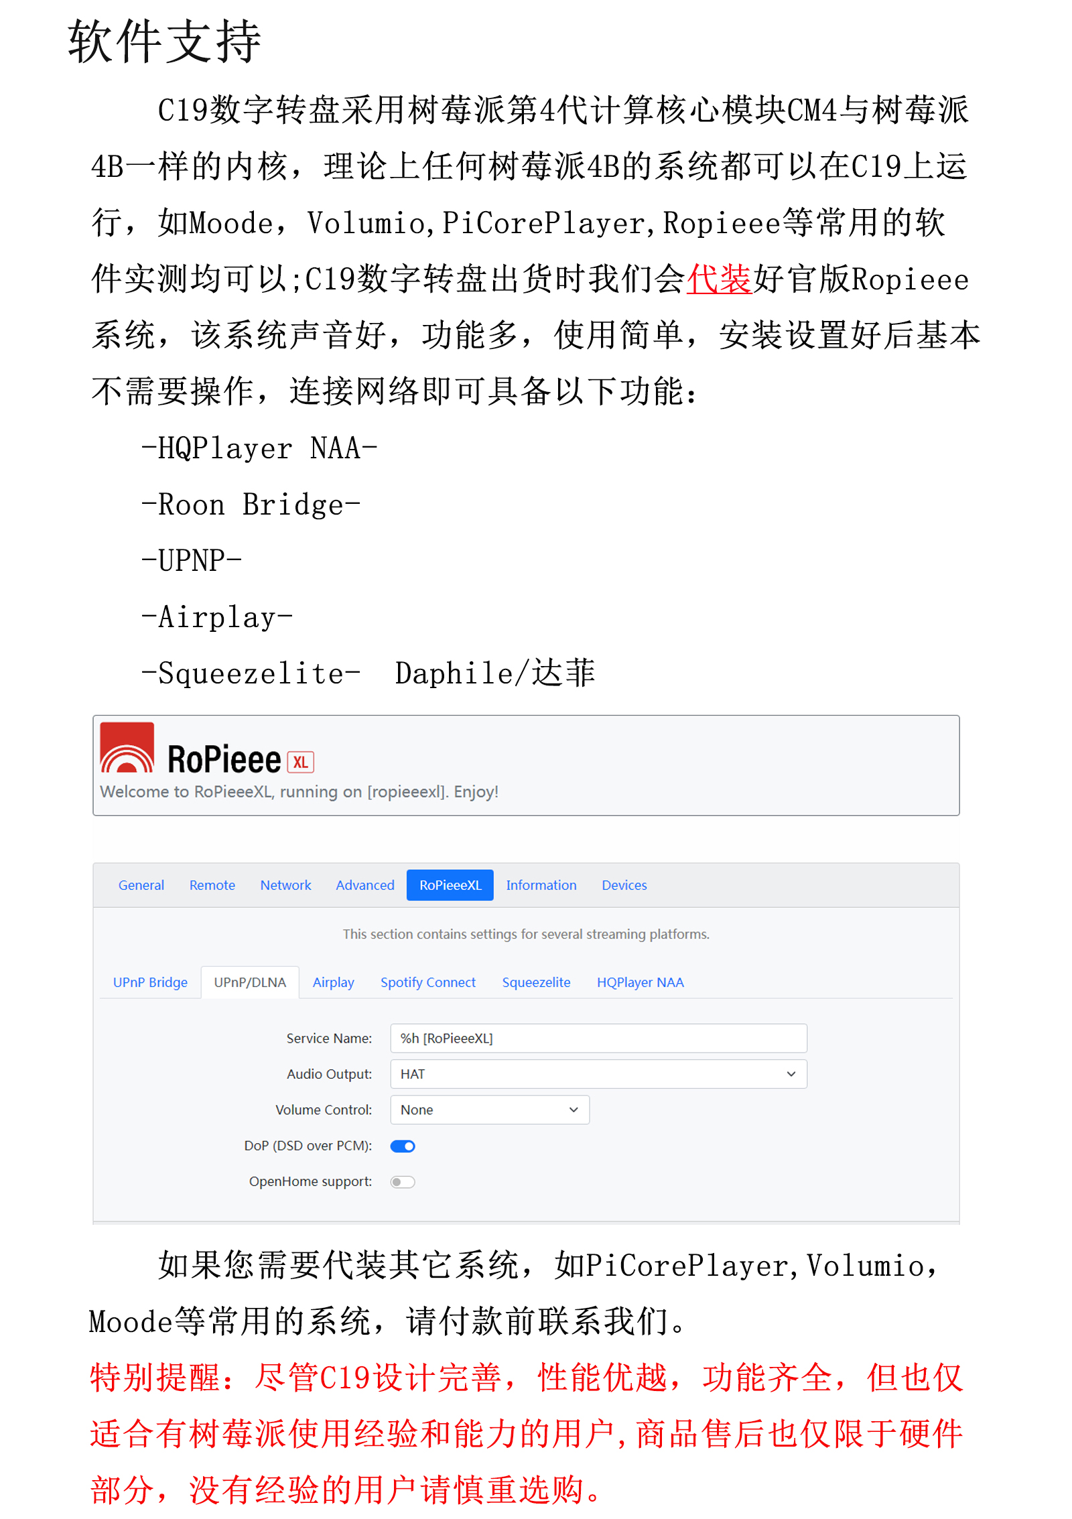Click the red RoPieee logo icon
Image resolution: width=1072 pixels, height=1519 pixels.
pos(127,748)
